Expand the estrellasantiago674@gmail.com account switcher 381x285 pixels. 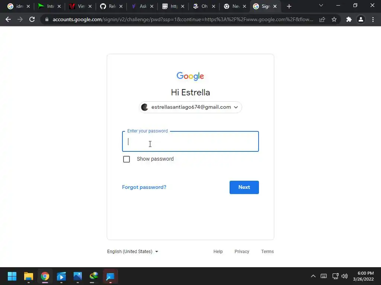coord(190,107)
